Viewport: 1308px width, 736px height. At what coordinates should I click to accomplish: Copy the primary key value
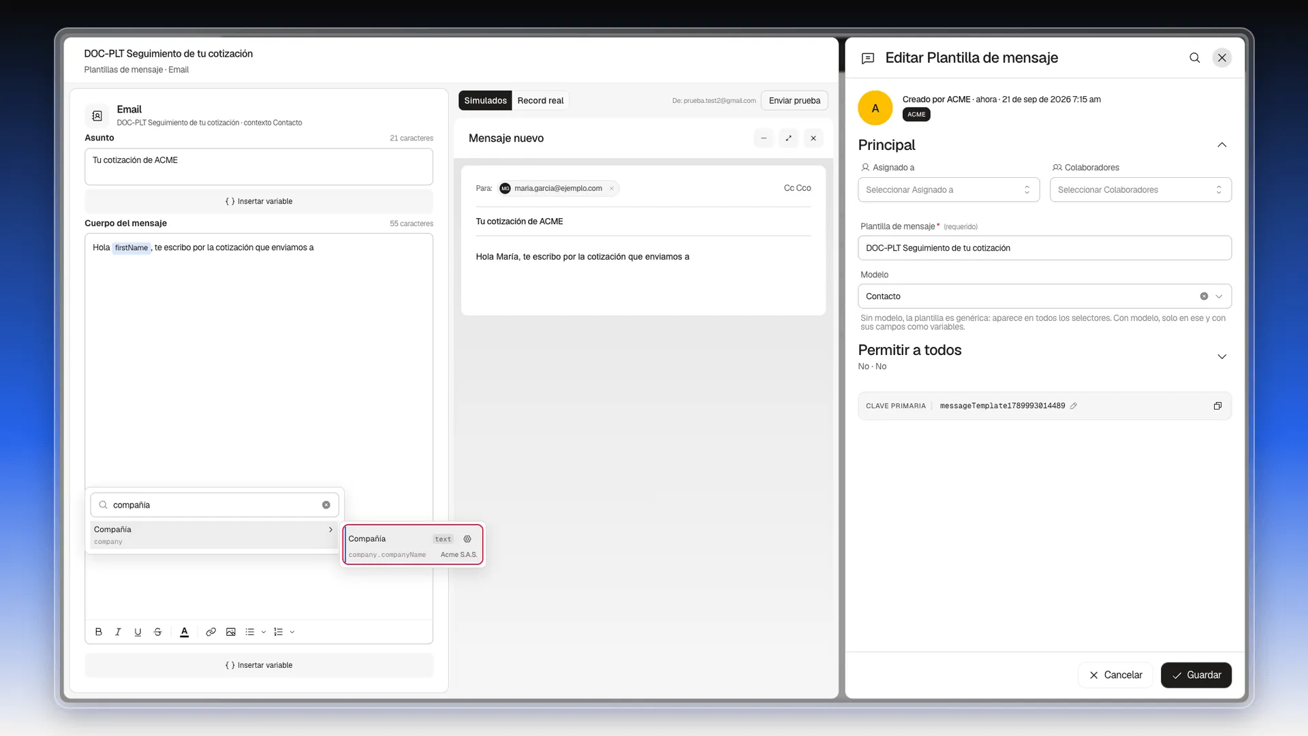point(1217,406)
